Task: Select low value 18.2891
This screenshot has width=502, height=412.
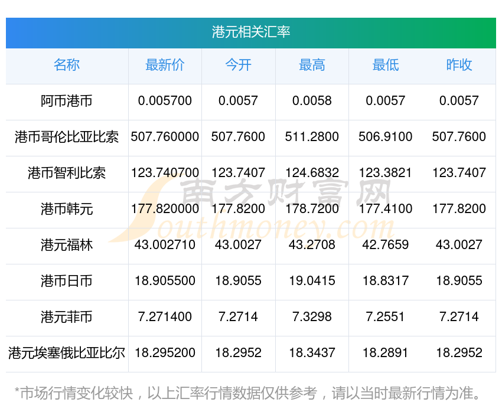Action: [x=386, y=353]
